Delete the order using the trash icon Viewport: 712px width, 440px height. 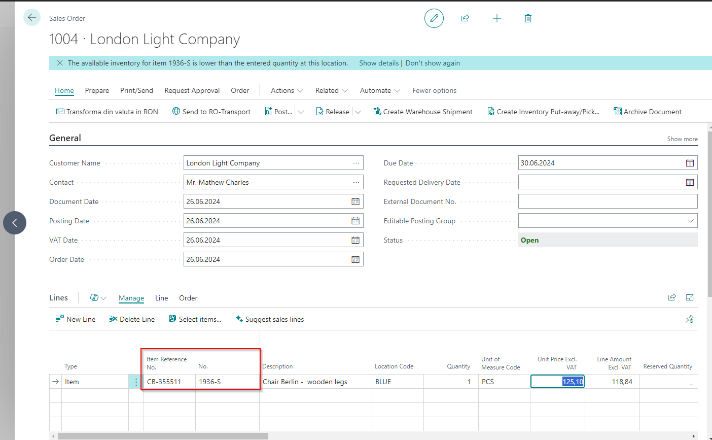(528, 18)
